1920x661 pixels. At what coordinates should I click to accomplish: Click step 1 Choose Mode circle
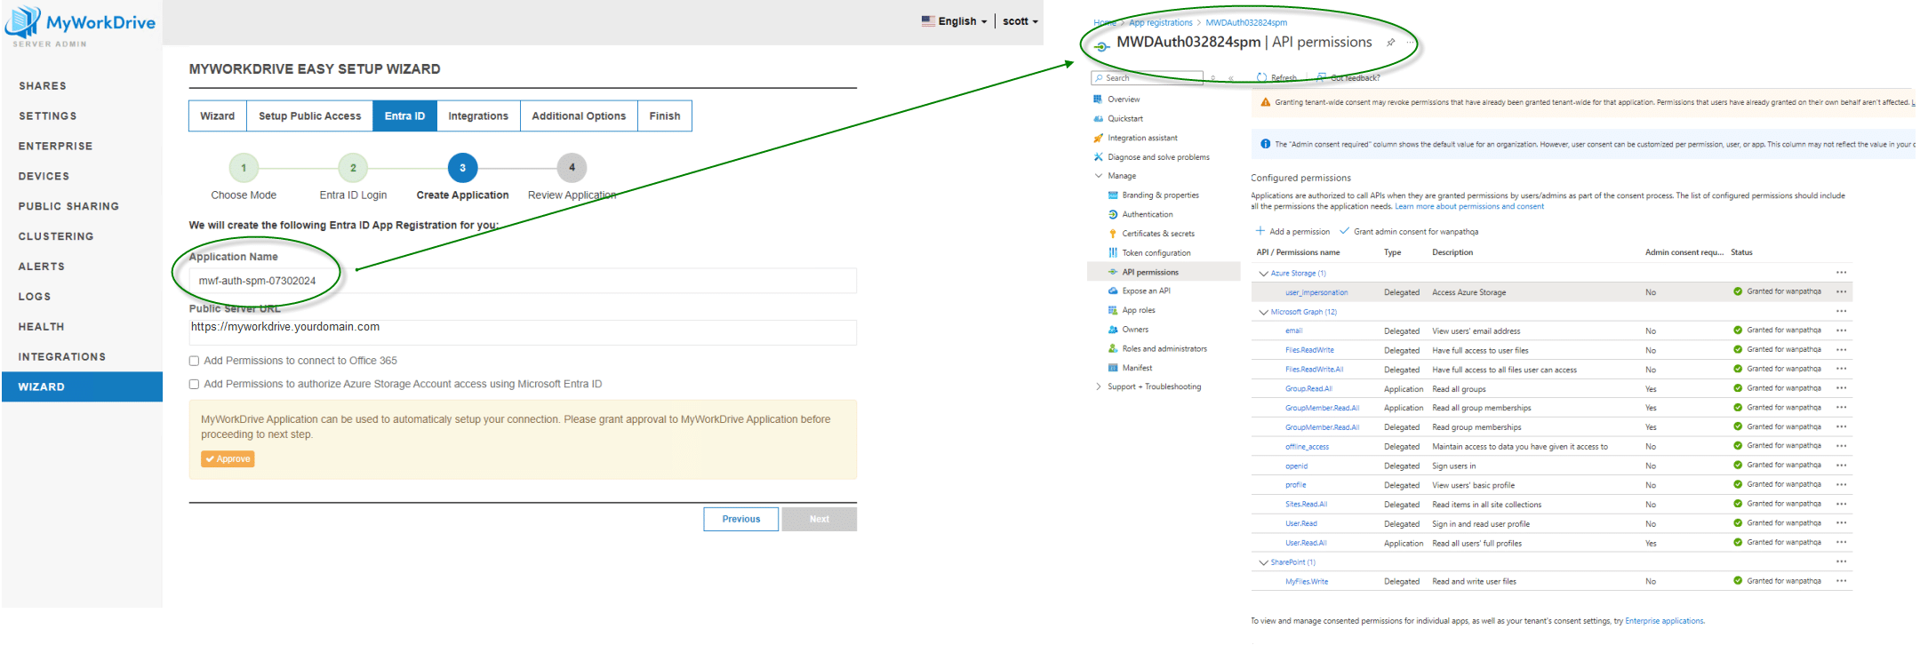pyautogui.click(x=244, y=168)
